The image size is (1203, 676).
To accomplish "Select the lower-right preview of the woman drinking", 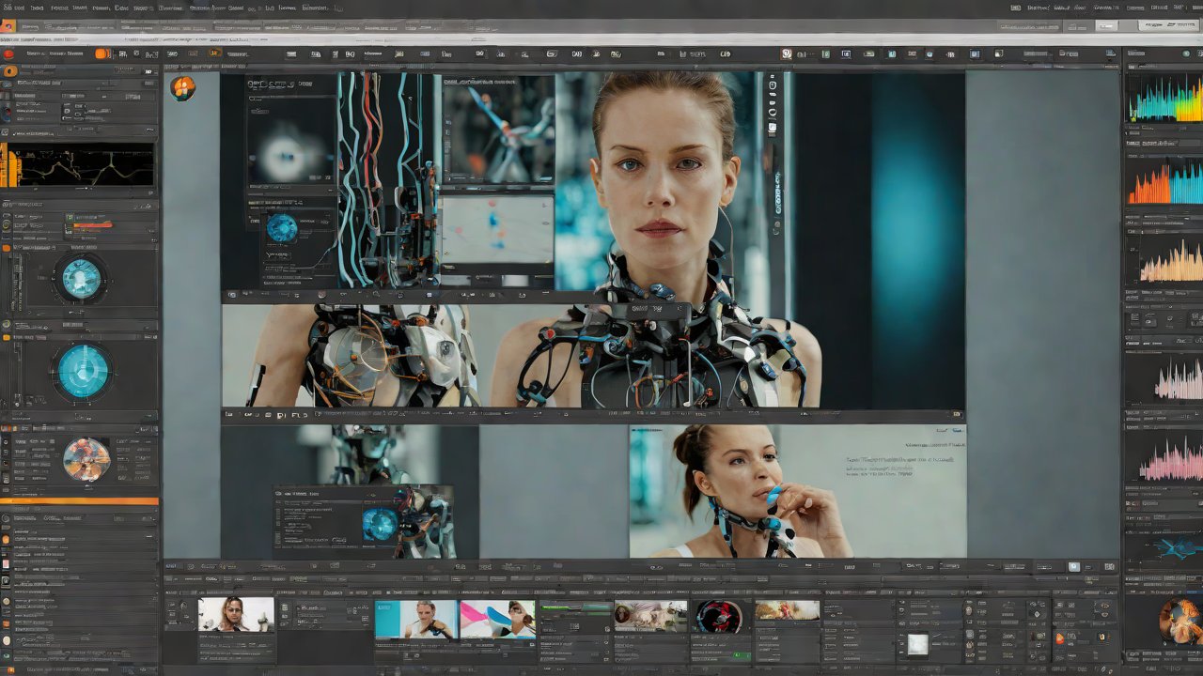I will tap(798, 492).
